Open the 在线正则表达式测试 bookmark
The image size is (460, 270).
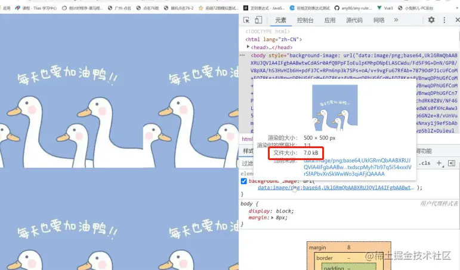pos(310,8)
